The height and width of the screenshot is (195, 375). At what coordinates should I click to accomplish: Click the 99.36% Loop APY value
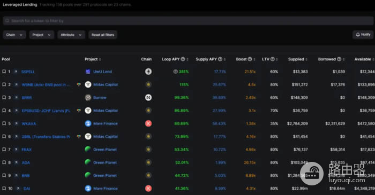(182, 97)
